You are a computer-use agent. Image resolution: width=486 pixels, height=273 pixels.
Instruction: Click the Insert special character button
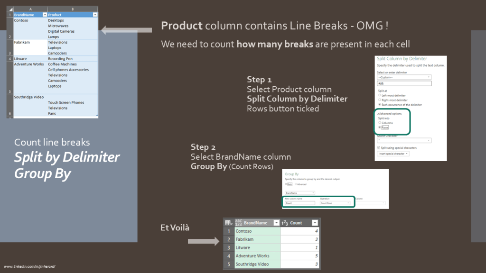[x=393, y=154]
